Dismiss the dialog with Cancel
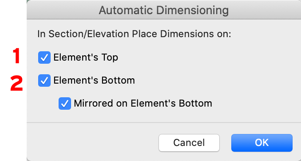The height and width of the screenshot is (161, 301). (189, 143)
